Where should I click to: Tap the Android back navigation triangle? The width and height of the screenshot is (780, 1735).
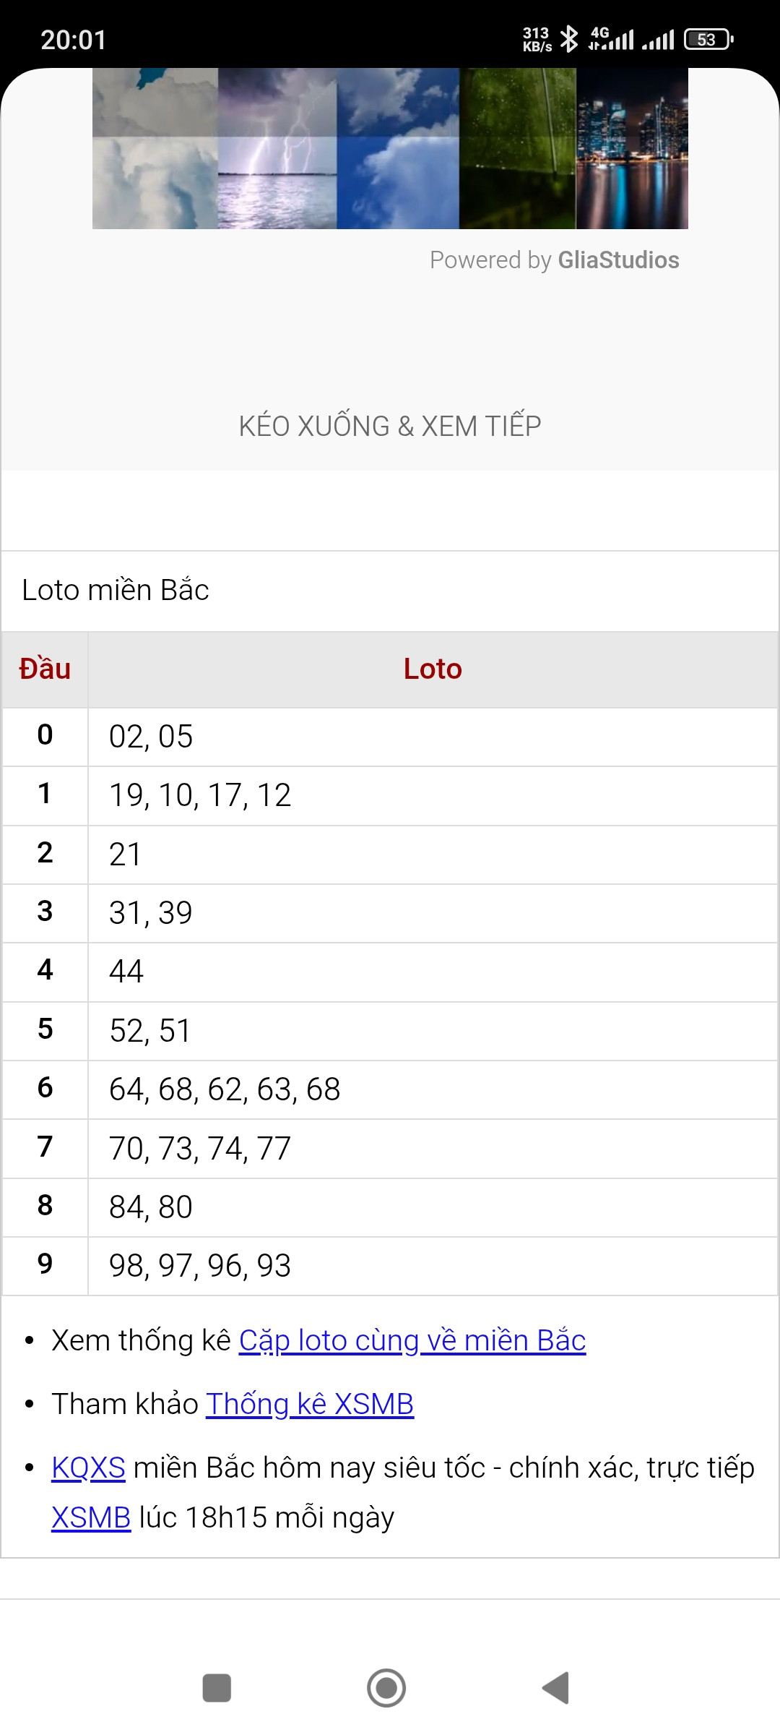556,1688
